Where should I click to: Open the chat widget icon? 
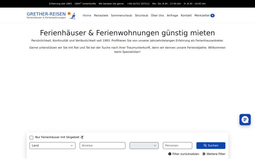pos(245,119)
